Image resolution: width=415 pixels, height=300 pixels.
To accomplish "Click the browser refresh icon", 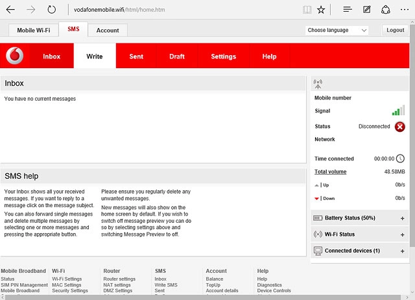I will click(52, 10).
